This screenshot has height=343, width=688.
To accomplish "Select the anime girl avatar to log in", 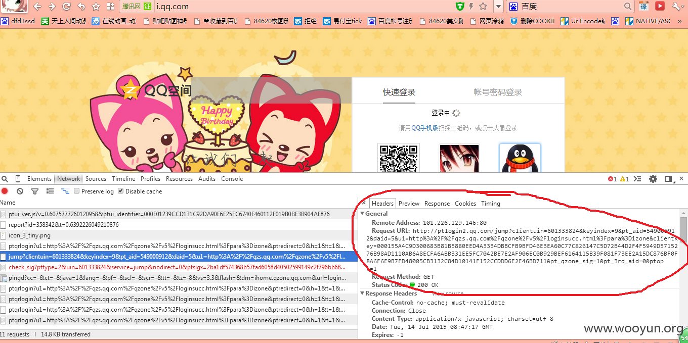I will click(x=459, y=158).
